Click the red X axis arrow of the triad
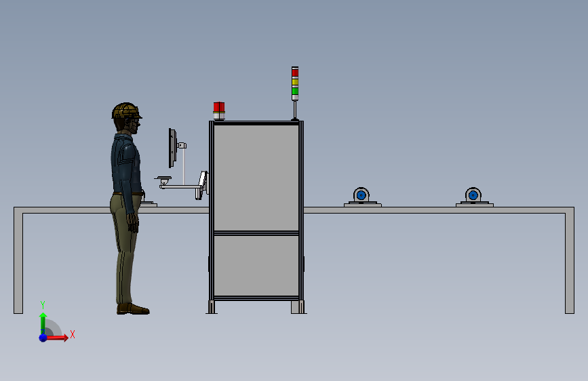The image size is (588, 381). pos(57,338)
